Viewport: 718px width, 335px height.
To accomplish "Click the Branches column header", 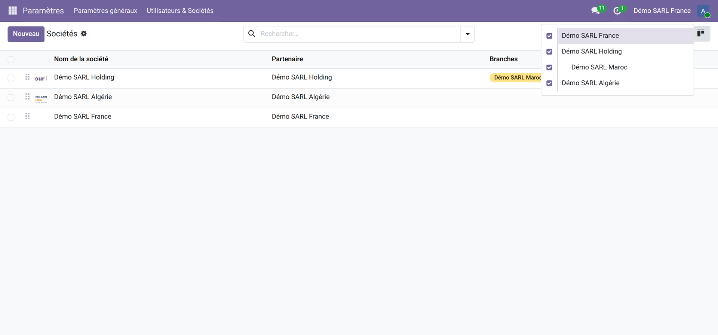I will point(503,59).
